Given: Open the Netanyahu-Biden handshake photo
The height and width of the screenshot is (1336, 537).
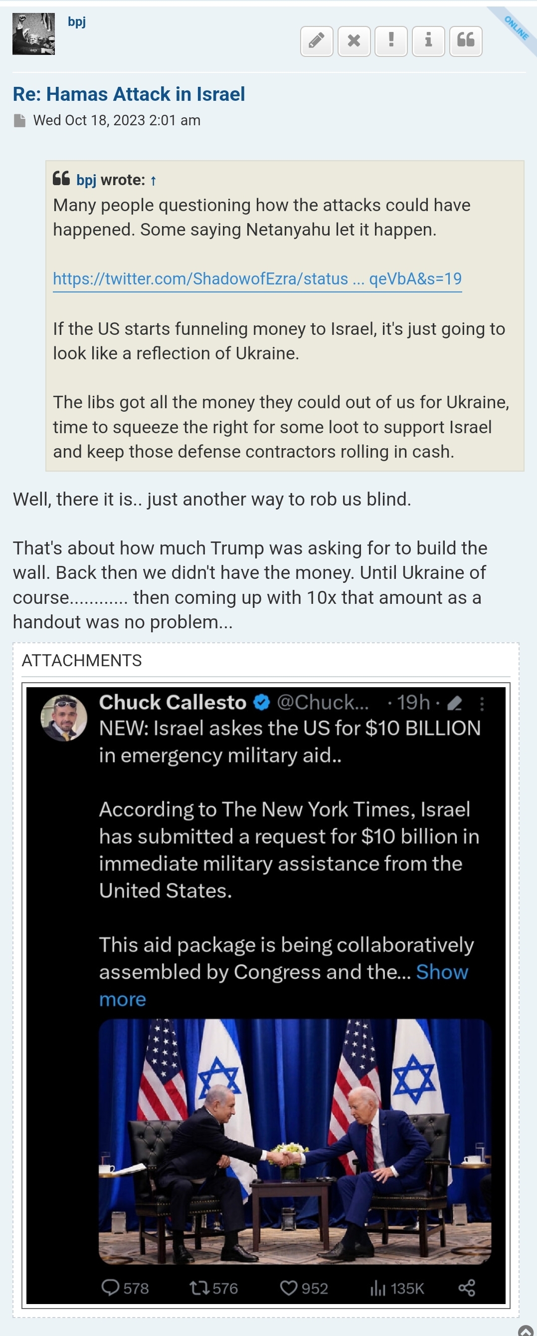Looking at the screenshot, I should point(294,1141).
